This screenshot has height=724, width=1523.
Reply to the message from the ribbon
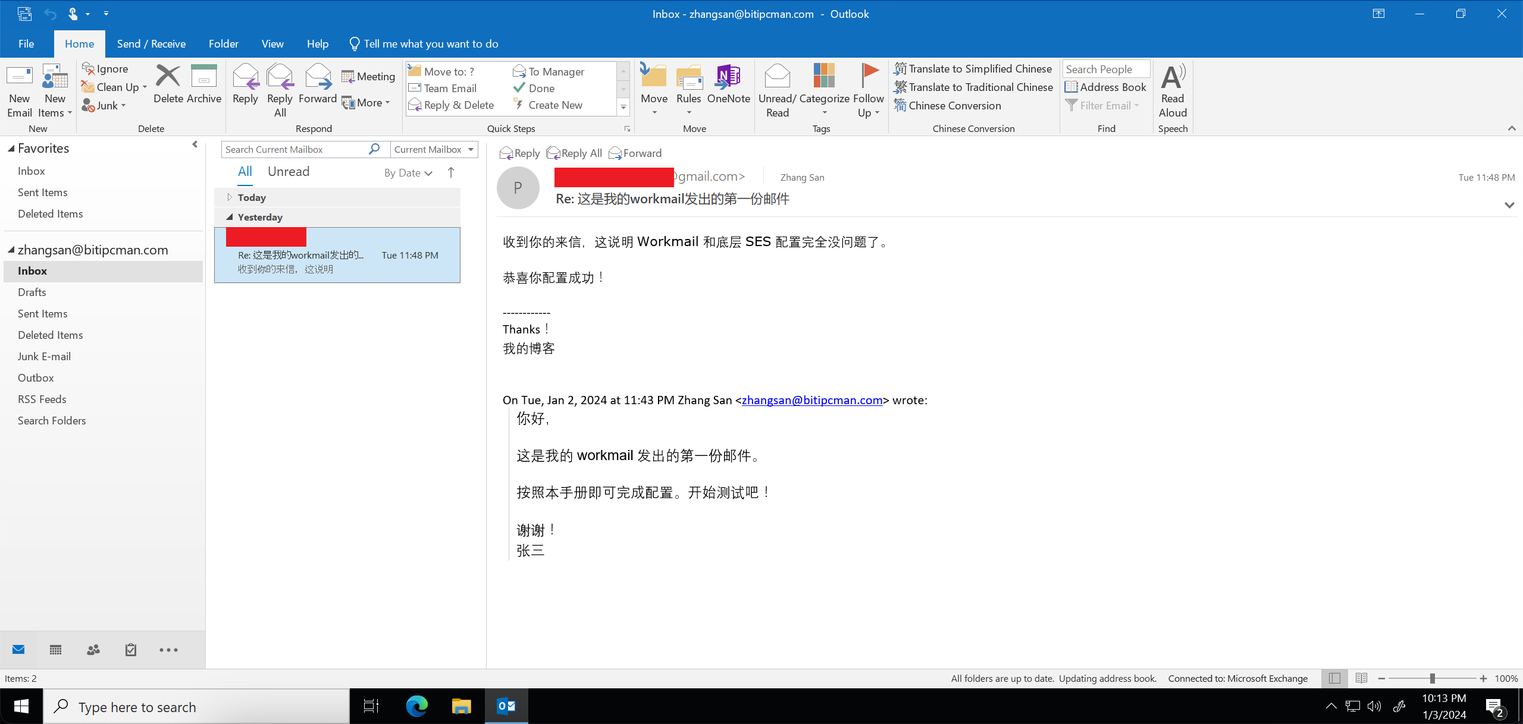click(x=245, y=84)
